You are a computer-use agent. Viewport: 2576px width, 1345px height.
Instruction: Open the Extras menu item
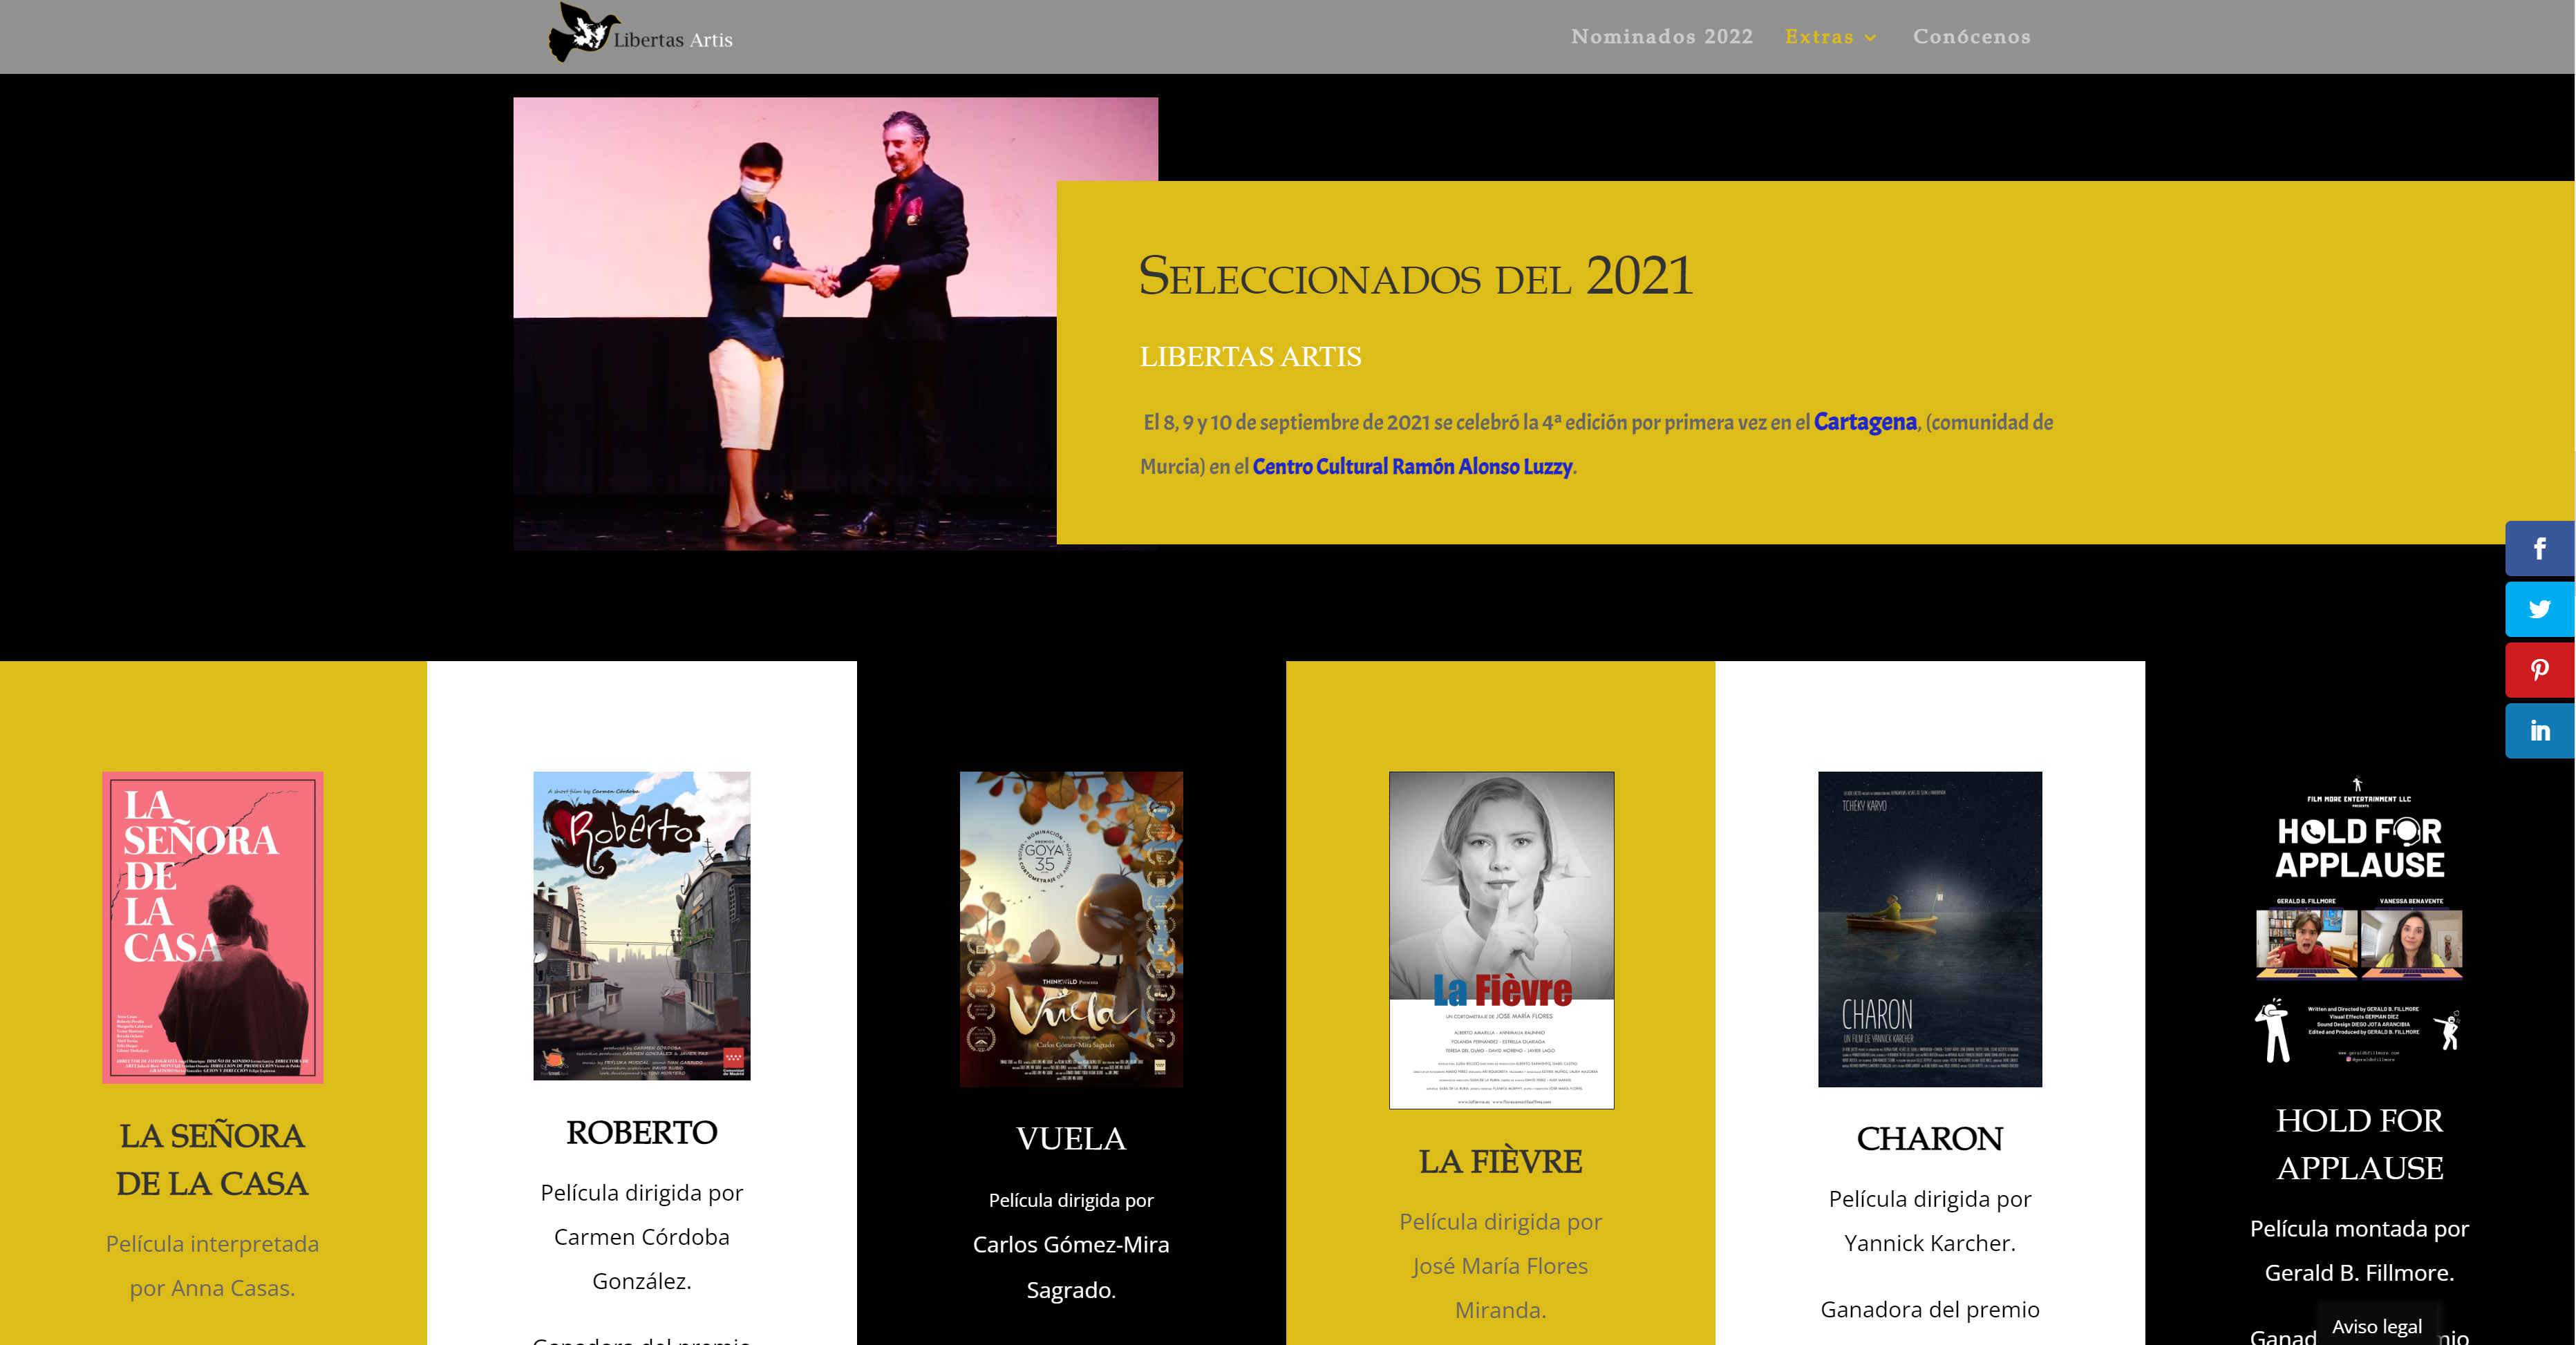coord(1818,37)
